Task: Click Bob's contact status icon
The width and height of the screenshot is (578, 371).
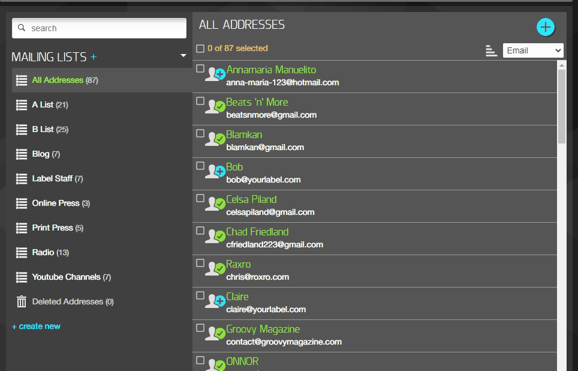Action: click(x=215, y=172)
